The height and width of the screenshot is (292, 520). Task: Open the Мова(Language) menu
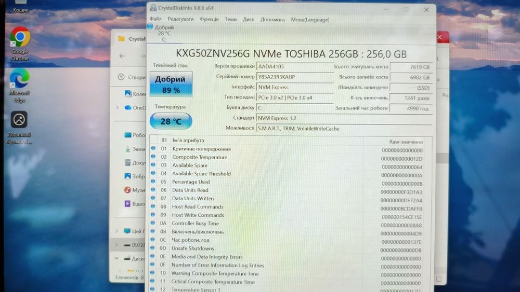click(310, 20)
